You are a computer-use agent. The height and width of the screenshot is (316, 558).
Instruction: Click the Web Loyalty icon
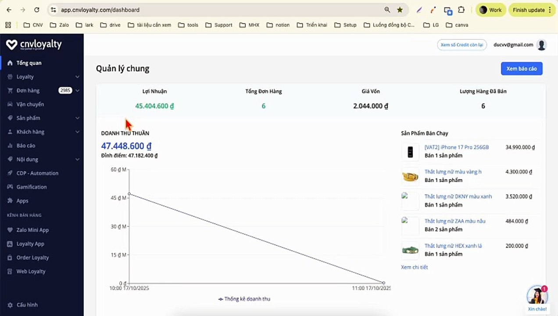pos(10,272)
